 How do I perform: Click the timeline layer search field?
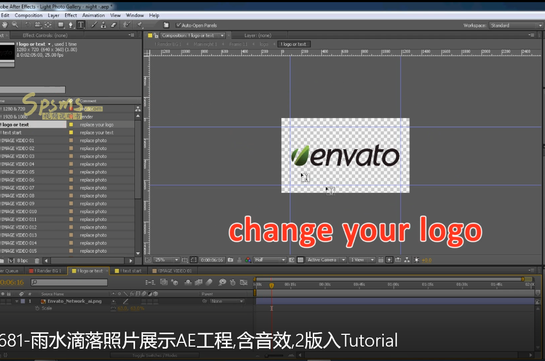(x=69, y=282)
